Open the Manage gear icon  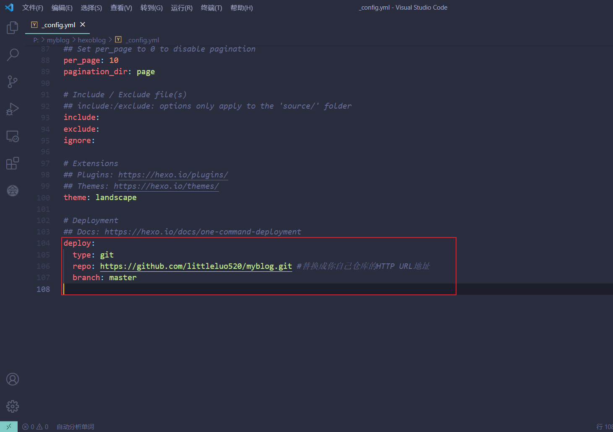pos(13,406)
